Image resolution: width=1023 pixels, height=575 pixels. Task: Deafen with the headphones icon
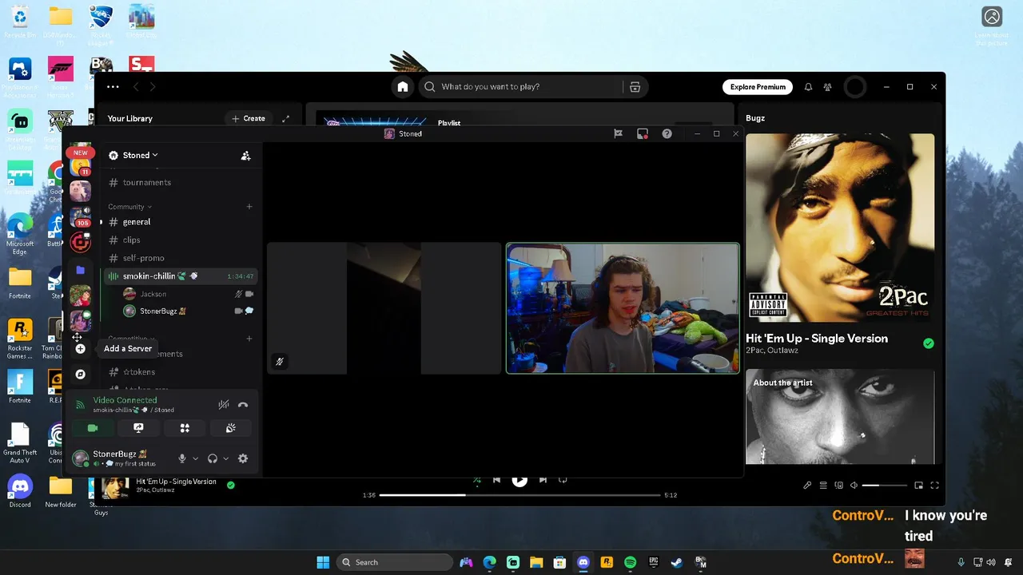[213, 458]
